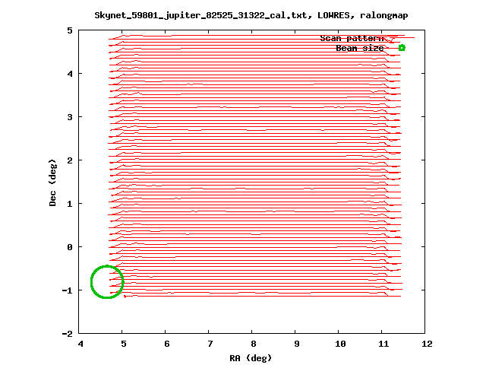Image resolution: width=486 pixels, height=365 pixels.
Task: Click the y-axis tick label '-1'
Action: coord(68,290)
